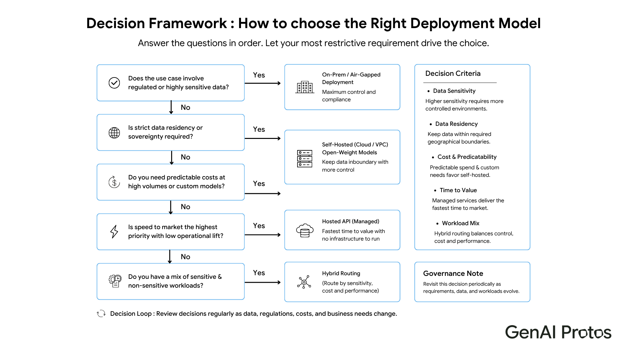This screenshot has height=353, width=627.
Task: Click 'Predictable spend & custom needs' text
Action: (x=464, y=171)
